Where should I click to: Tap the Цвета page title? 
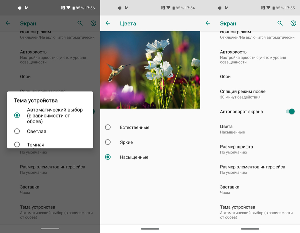(128, 24)
